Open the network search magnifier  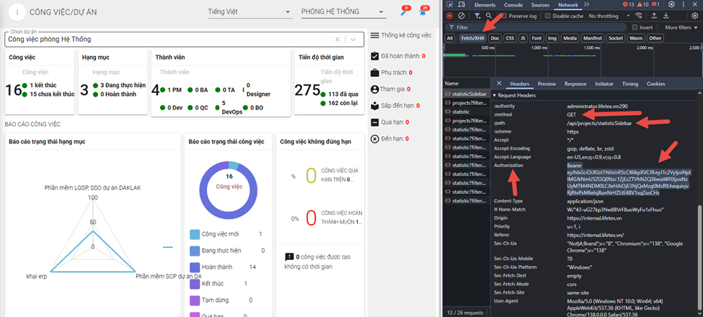point(489,15)
